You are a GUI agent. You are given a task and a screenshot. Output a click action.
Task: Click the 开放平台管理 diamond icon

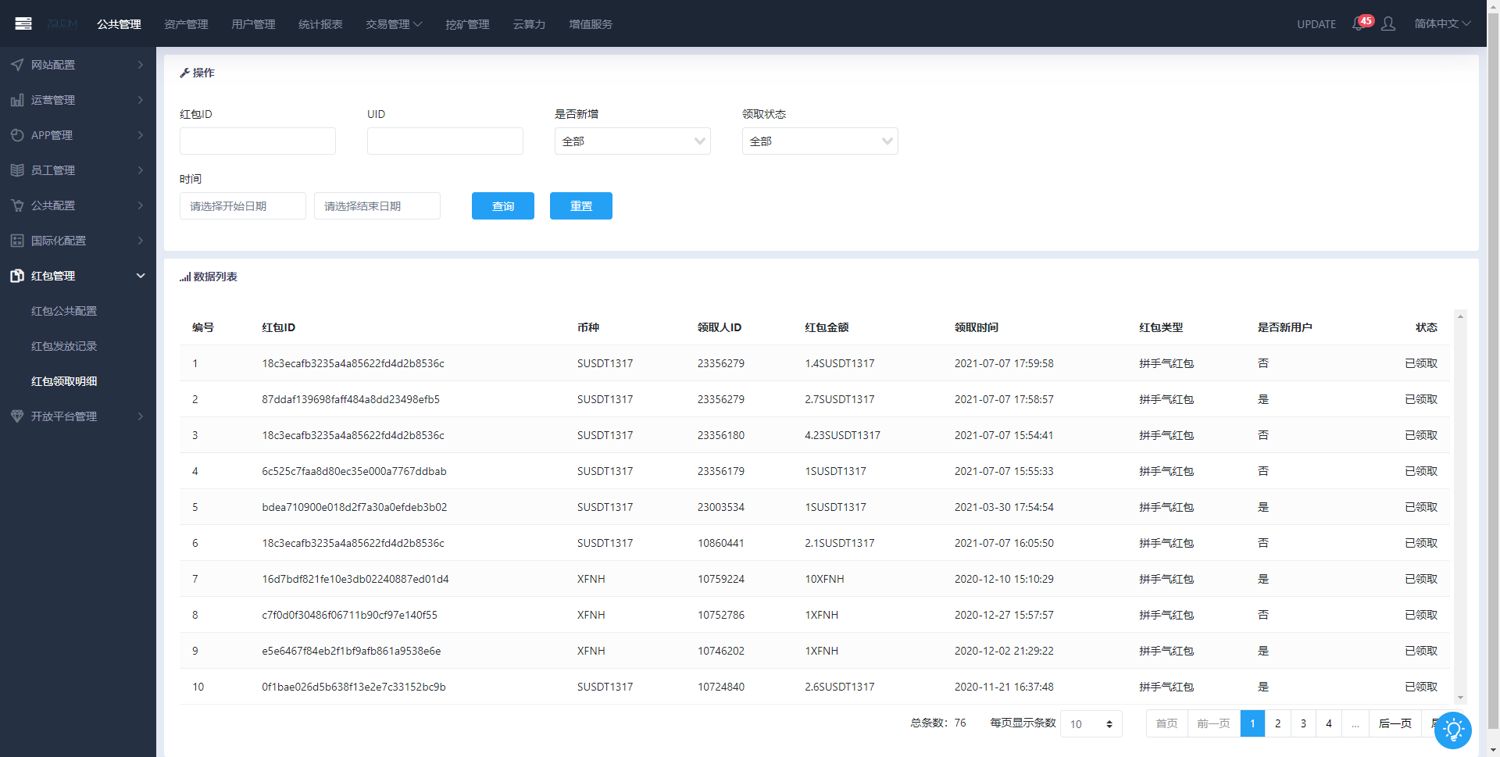click(x=17, y=416)
